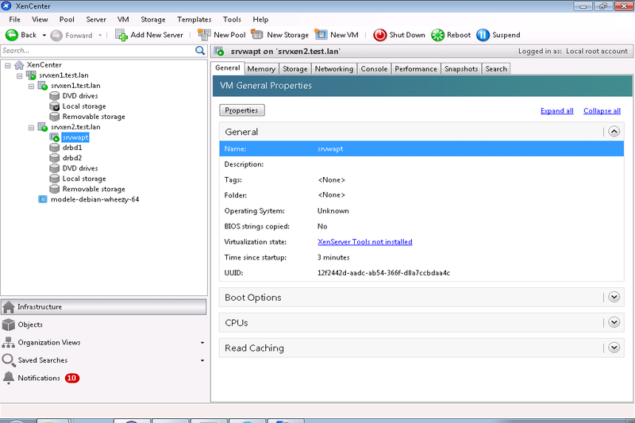Click the UUID value text
Screen dimensions: 635x423
click(383, 273)
